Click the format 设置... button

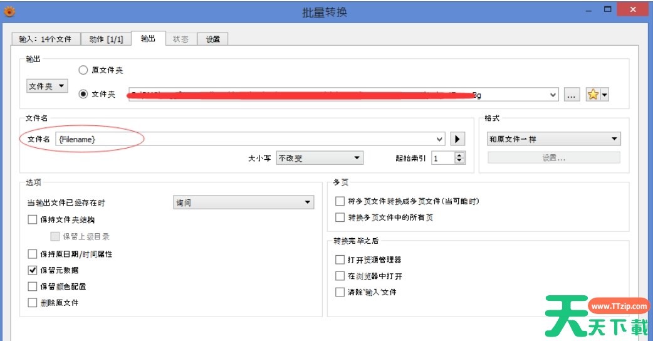coord(553,158)
